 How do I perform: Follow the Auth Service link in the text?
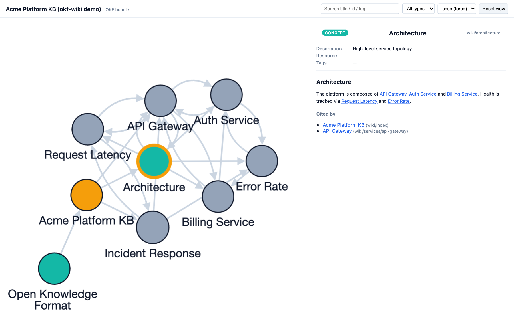coord(423,94)
